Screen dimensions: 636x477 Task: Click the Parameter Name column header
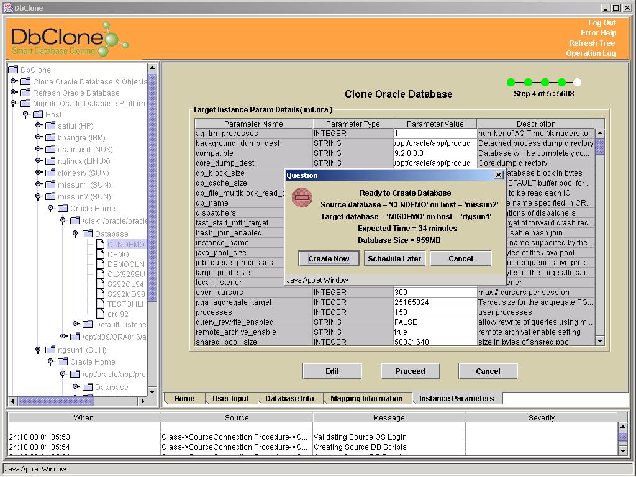(253, 124)
